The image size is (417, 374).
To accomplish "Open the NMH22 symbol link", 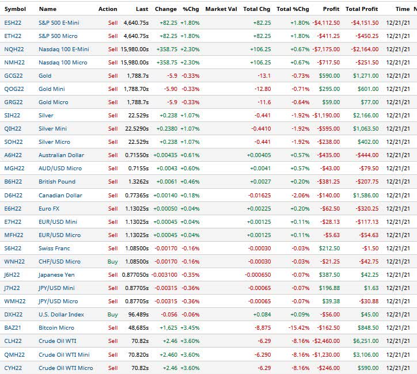I will pos(14,63).
